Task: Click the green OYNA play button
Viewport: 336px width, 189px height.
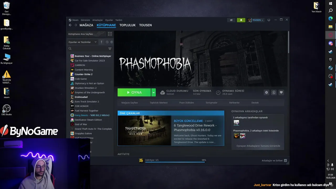Action: click(134, 92)
